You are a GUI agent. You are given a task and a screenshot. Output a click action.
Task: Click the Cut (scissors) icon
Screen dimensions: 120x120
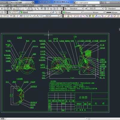point(1,9)
